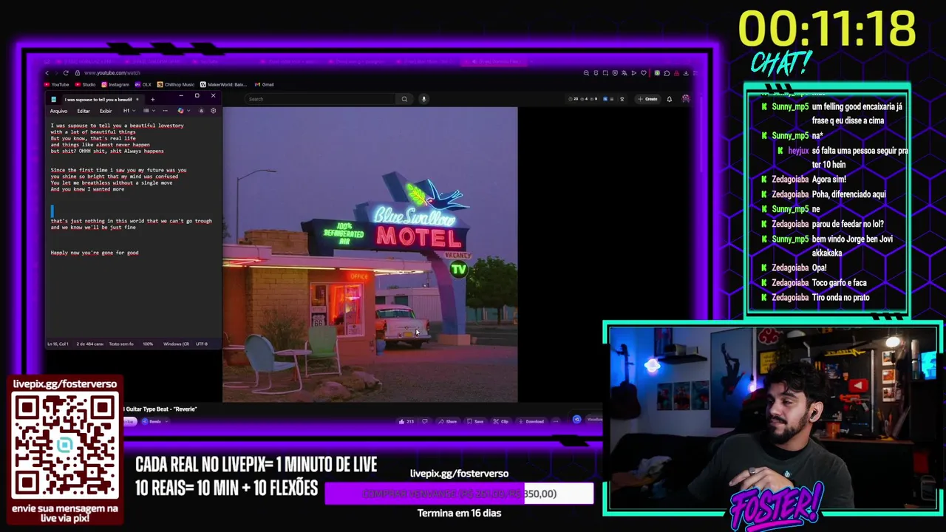This screenshot has height=532, width=946.
Task: Expand the list formatting dropdown in Notepad
Action: (148, 111)
